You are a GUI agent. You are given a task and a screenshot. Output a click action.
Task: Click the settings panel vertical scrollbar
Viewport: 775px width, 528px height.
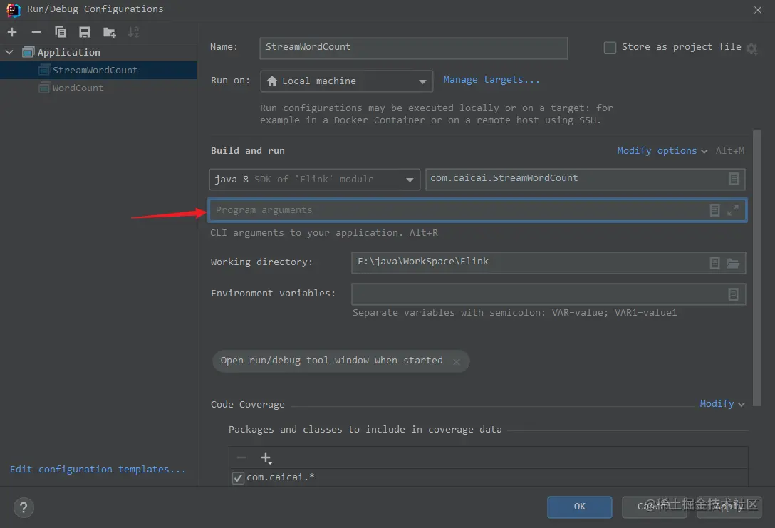[756, 268]
